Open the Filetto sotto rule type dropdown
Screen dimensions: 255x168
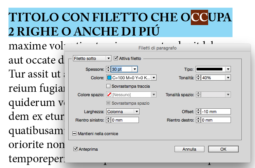[92, 58]
